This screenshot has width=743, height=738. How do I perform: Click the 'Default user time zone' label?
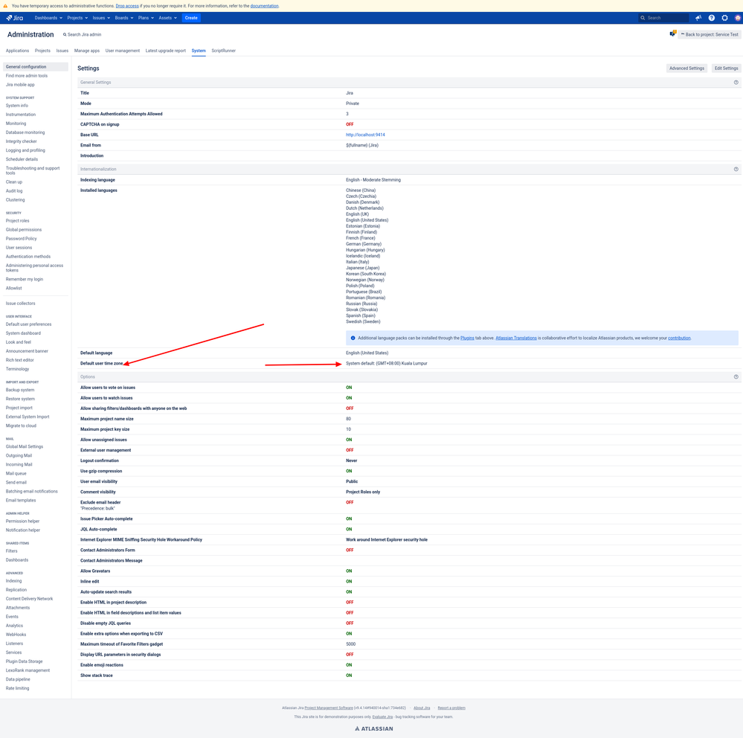click(101, 364)
